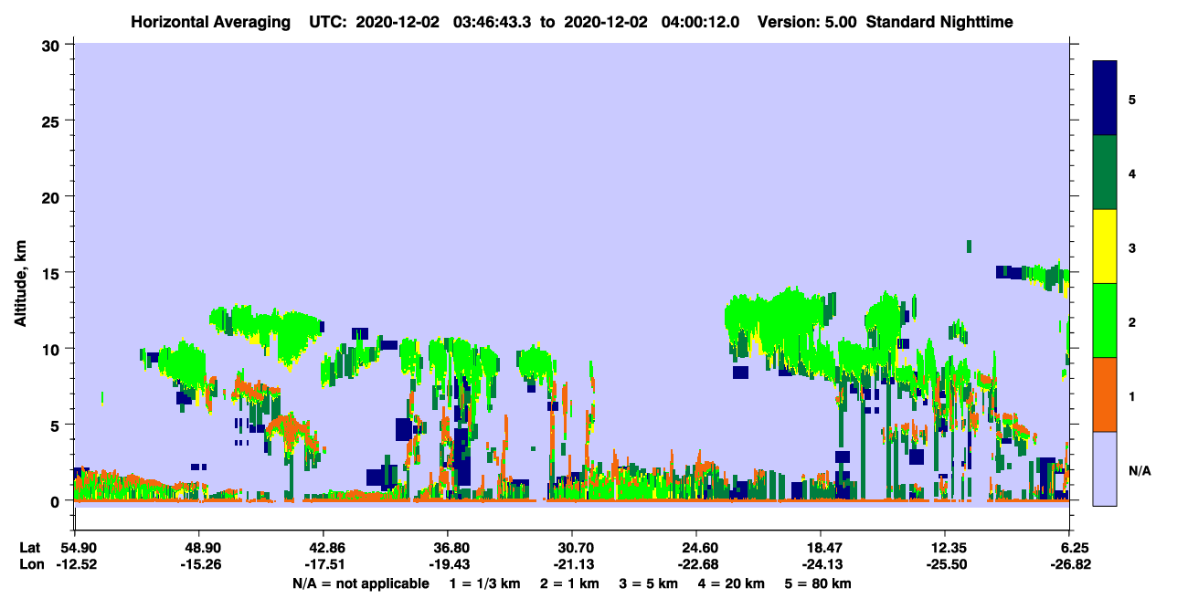Viewport: 1188px width, 609px height.
Task: Click the orange colorbar segment labeled 1
Action: 1105,394
